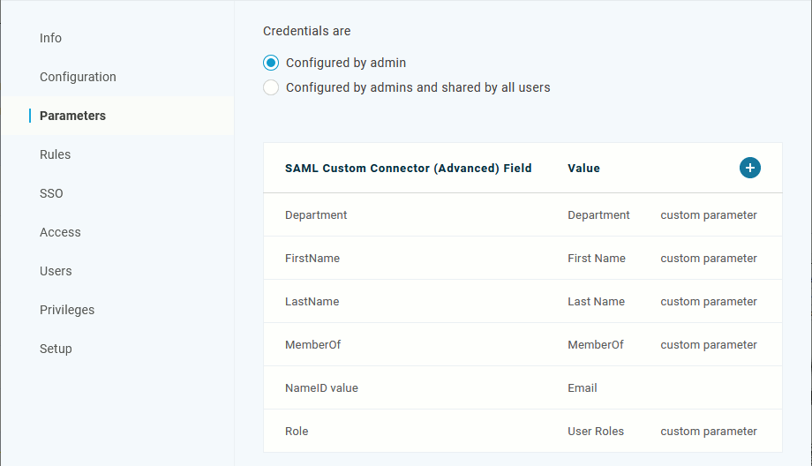
Task: Choose "Configured by admins and shared by all users"
Action: pos(271,87)
